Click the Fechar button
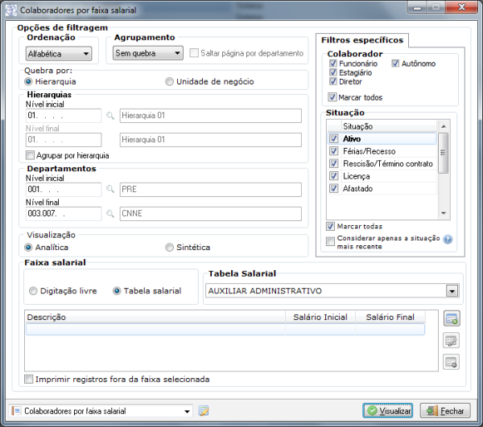The height and width of the screenshot is (427, 483). (x=443, y=411)
